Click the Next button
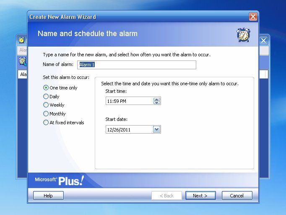Viewport: 286px width, 215px height. pos(200,196)
